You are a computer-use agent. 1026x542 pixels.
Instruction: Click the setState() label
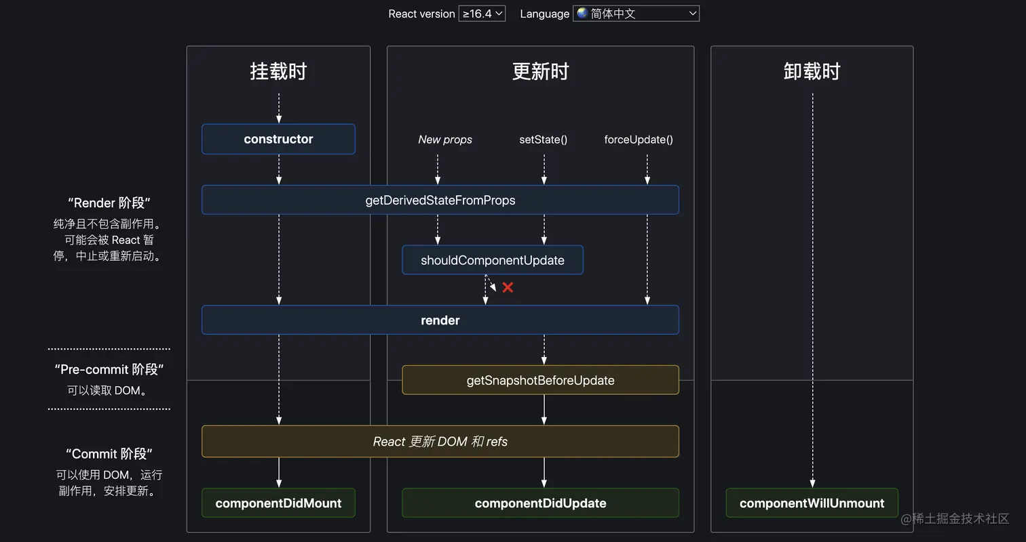pos(544,140)
